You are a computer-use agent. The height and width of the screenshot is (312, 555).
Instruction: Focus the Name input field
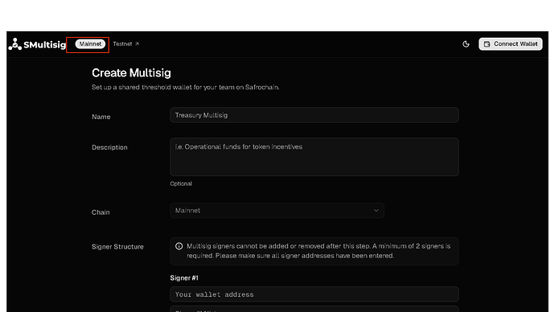(x=314, y=115)
